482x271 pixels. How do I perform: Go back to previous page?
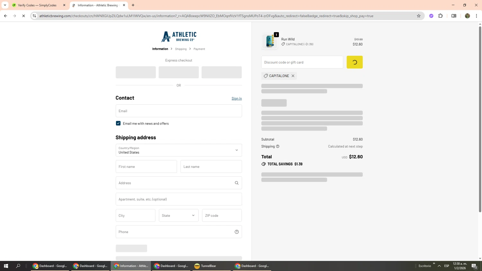tap(5, 16)
